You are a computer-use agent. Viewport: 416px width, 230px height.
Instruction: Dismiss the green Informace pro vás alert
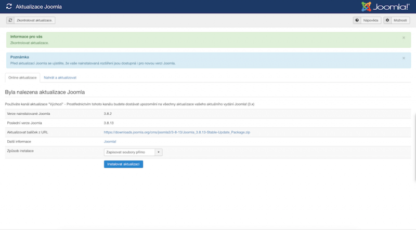pyautogui.click(x=404, y=37)
